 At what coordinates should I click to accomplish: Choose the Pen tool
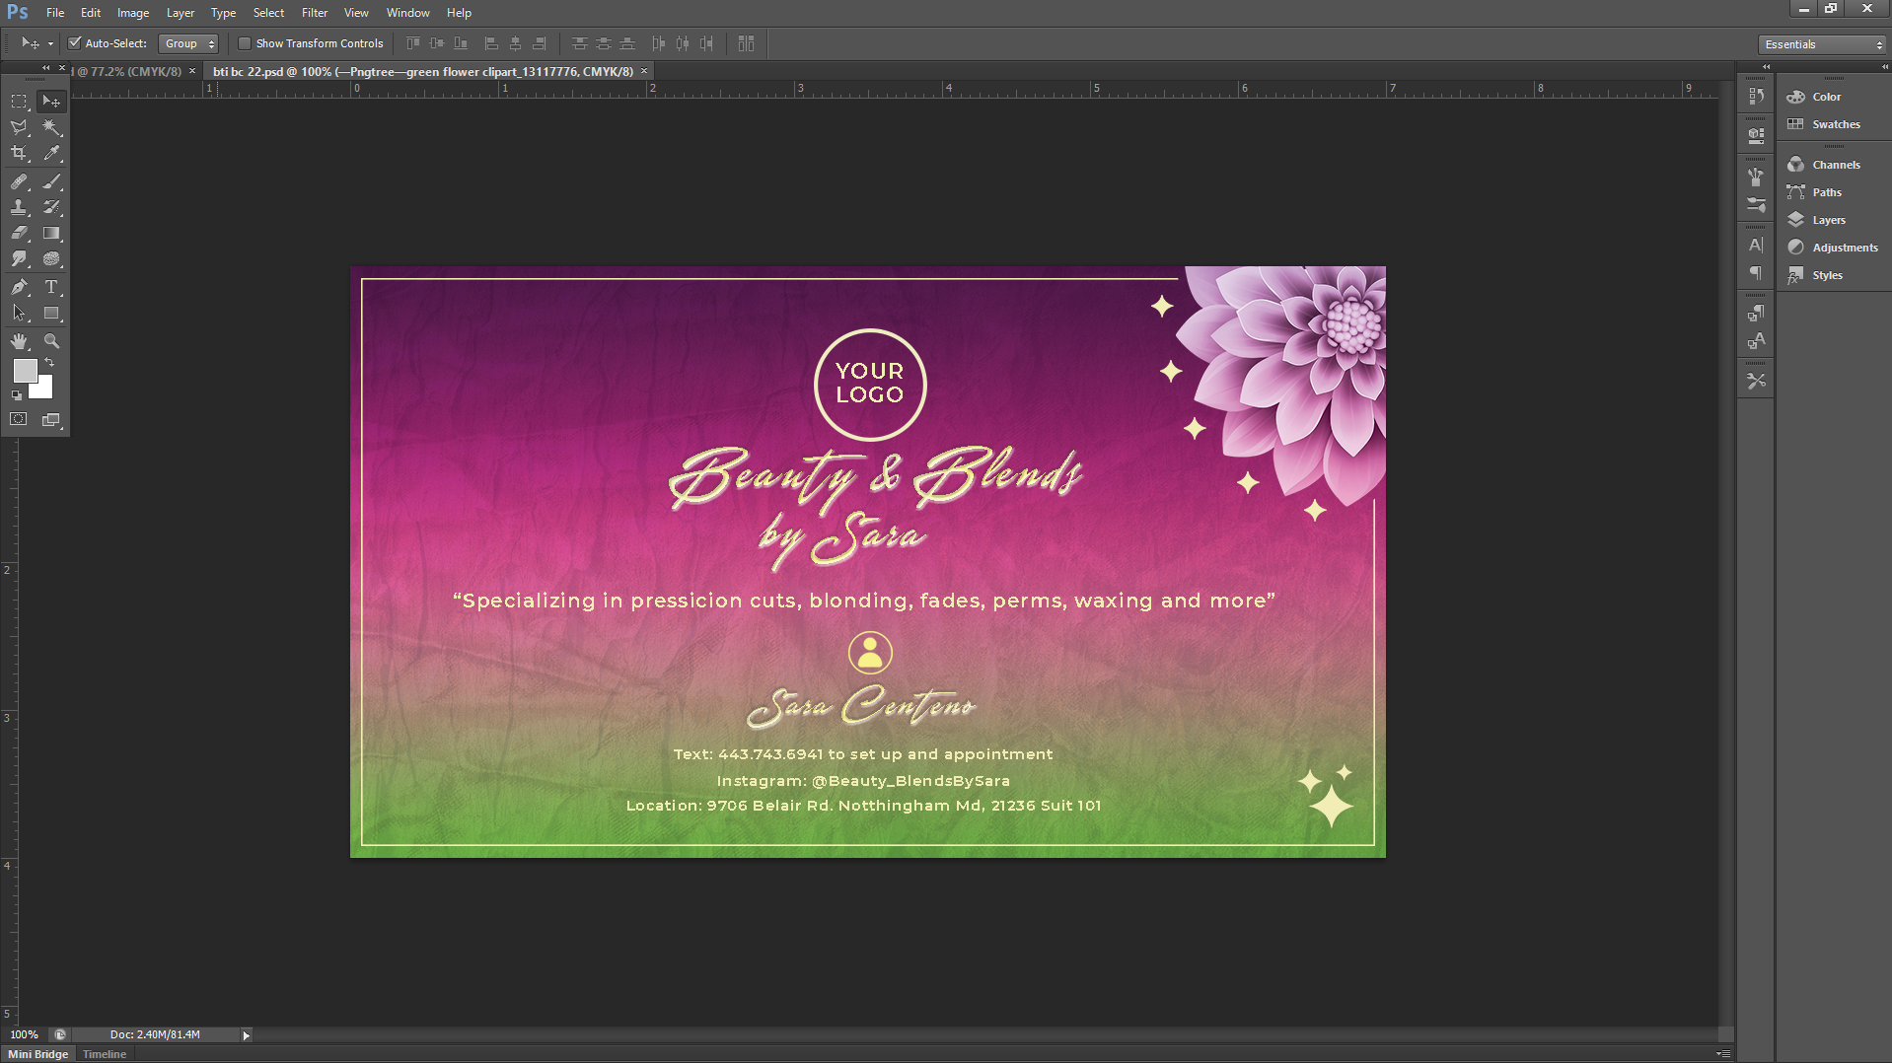click(19, 287)
